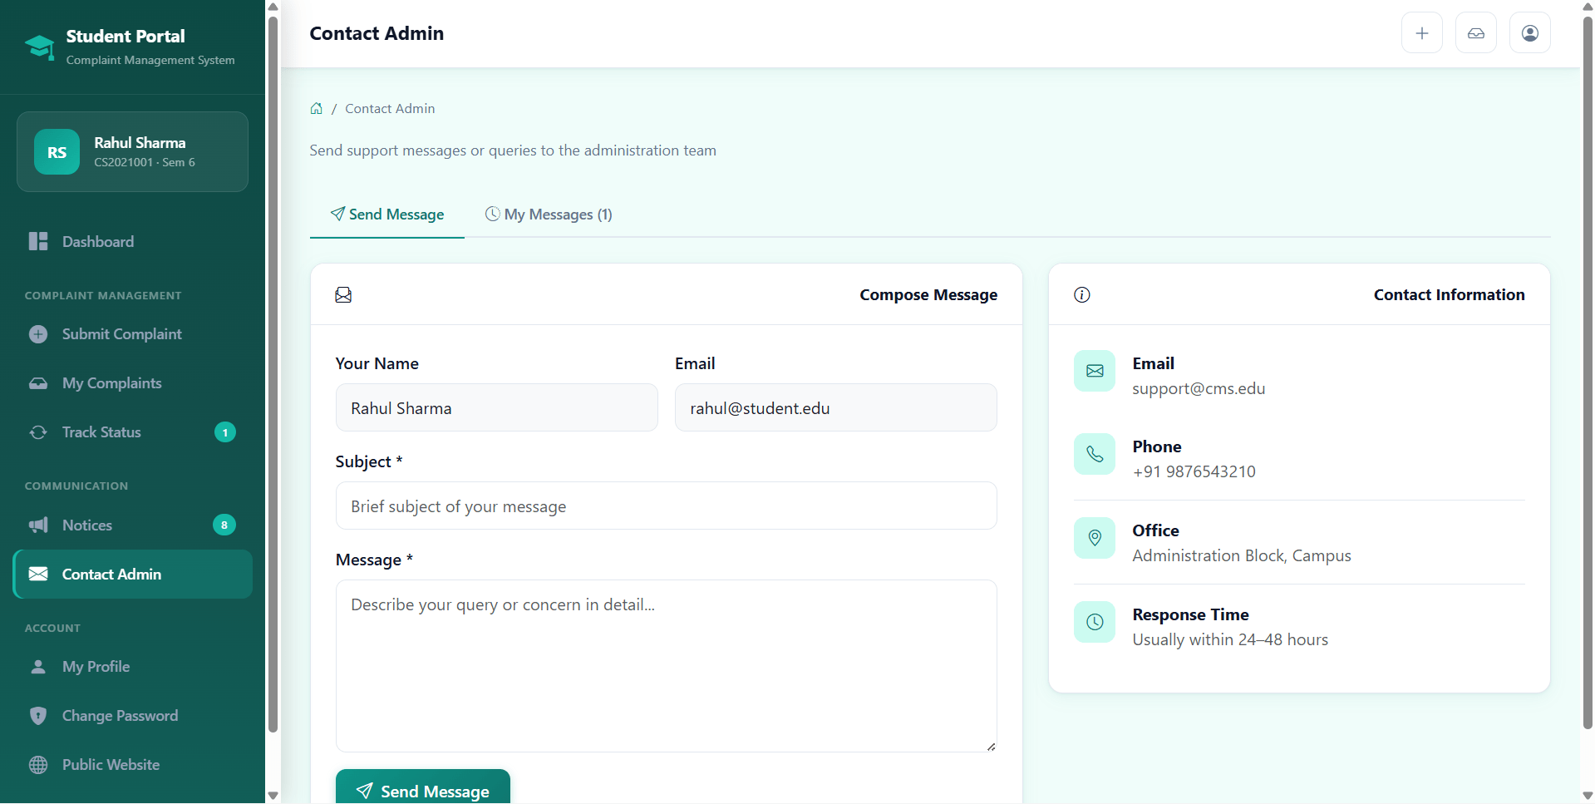Click phone number +91 9876543210

click(x=1194, y=472)
